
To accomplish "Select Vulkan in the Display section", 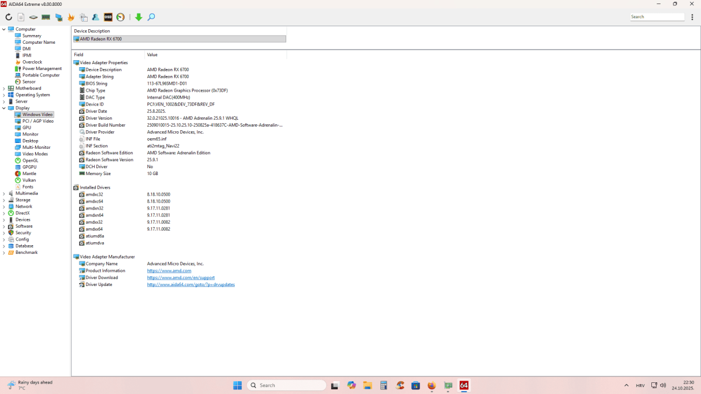I will [29, 180].
